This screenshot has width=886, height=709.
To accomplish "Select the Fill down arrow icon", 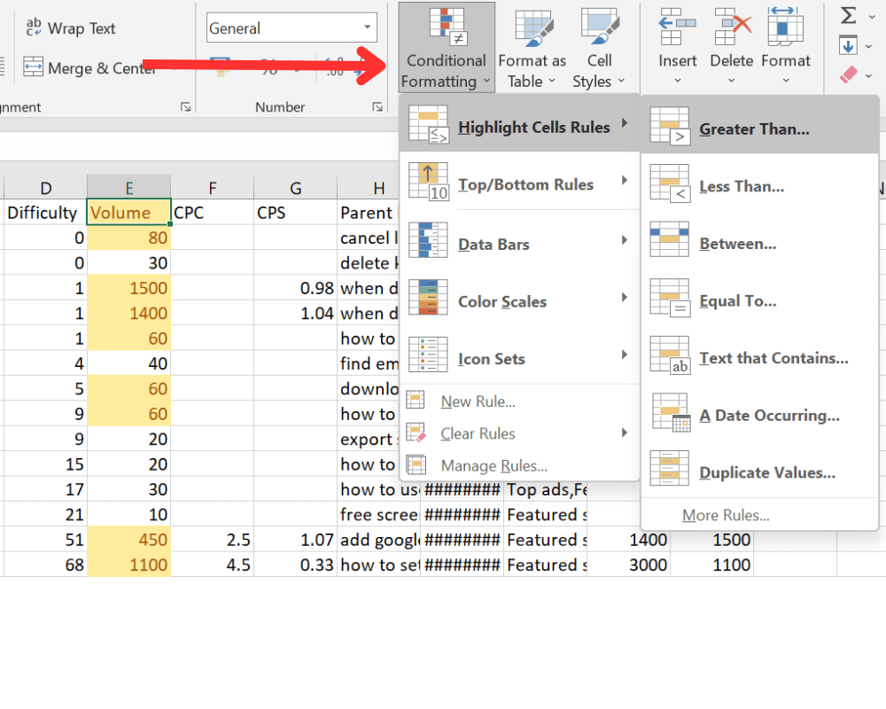I will 849,44.
